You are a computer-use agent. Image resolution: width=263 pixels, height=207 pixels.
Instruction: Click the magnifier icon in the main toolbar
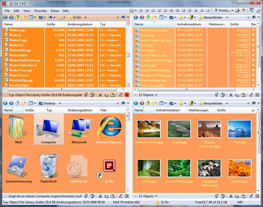(x=251, y=11)
